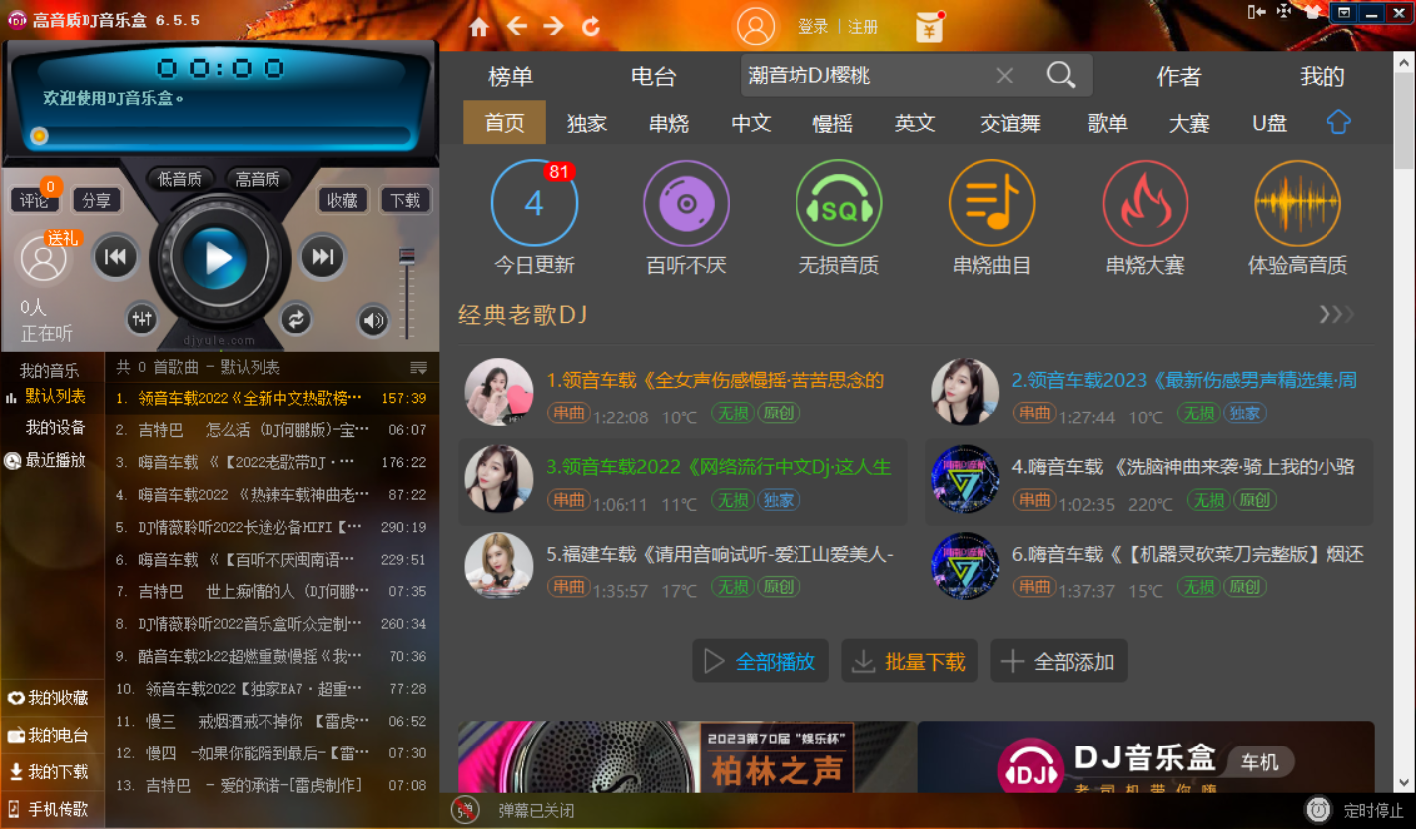Open 体验高音质 waveform icon
The image size is (1416, 829).
[1298, 203]
